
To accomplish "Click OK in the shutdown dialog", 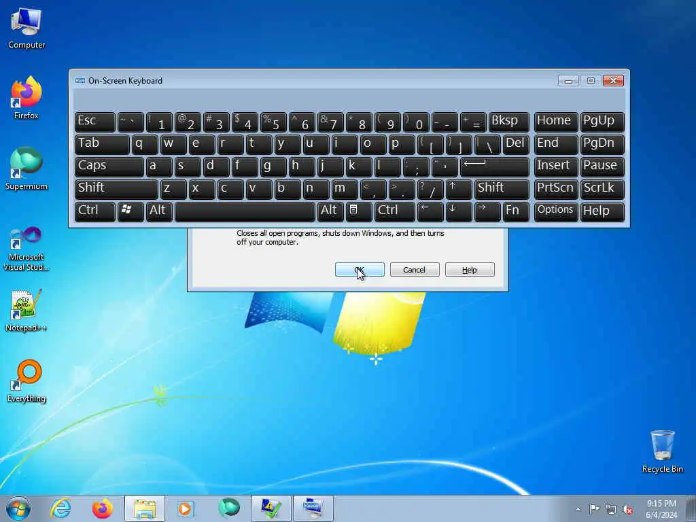I will (x=360, y=270).
